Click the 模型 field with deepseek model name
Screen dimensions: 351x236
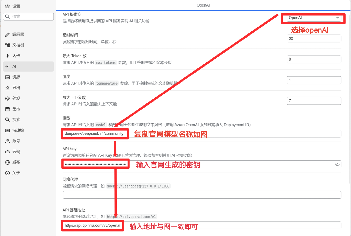(x=202, y=134)
